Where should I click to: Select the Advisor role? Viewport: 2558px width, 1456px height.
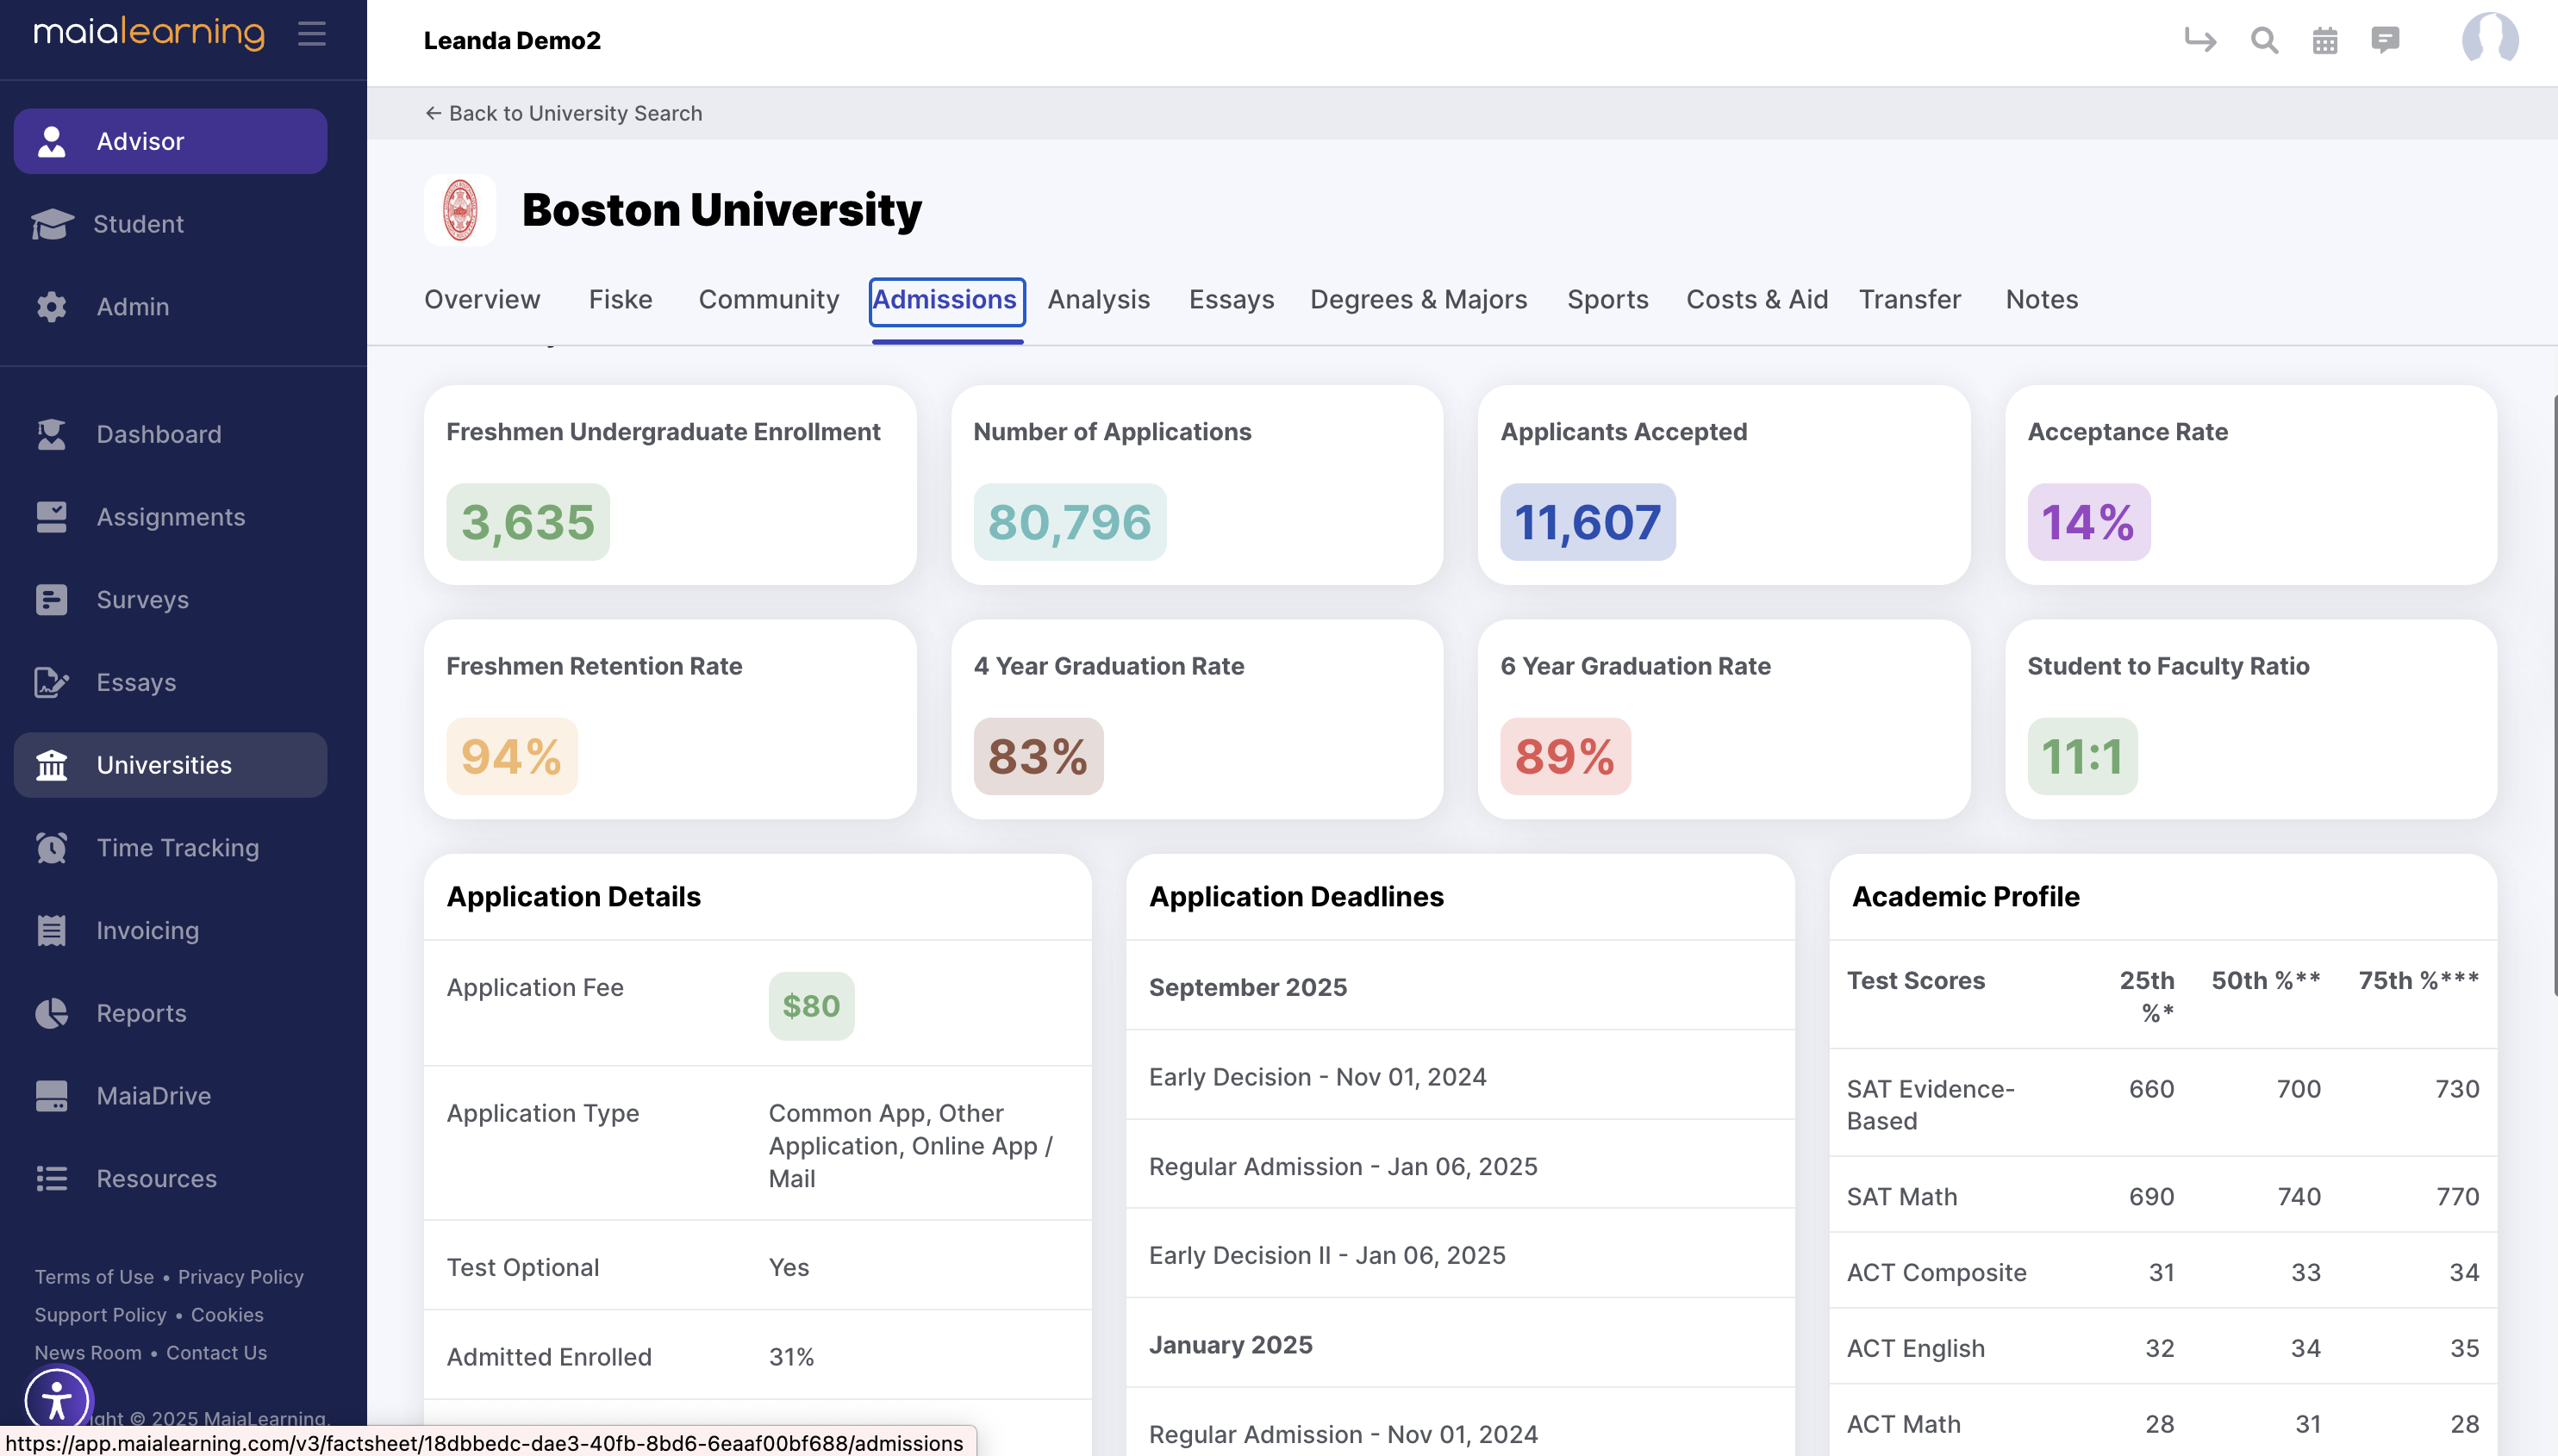[170, 141]
